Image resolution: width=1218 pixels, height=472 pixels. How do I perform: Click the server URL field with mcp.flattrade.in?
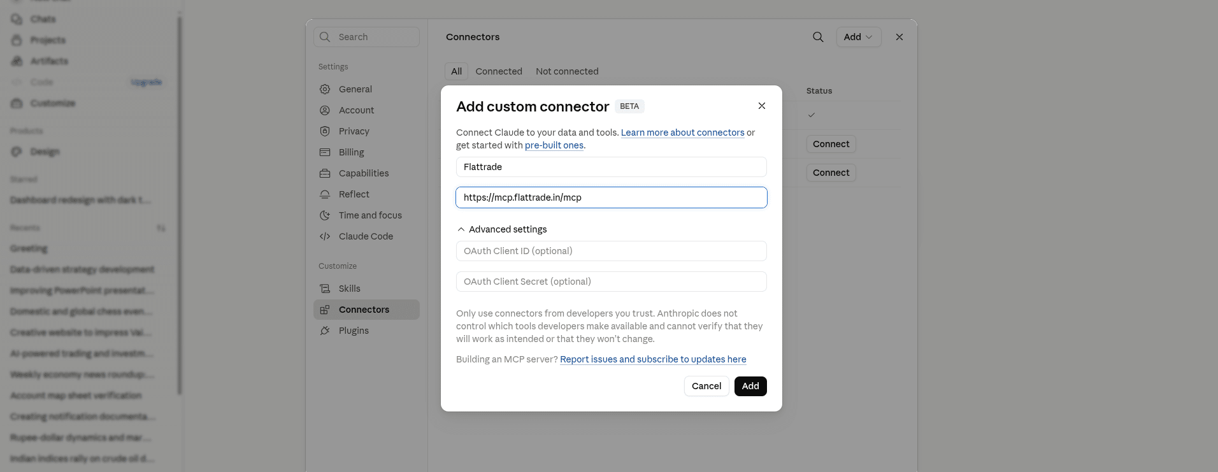pos(612,197)
